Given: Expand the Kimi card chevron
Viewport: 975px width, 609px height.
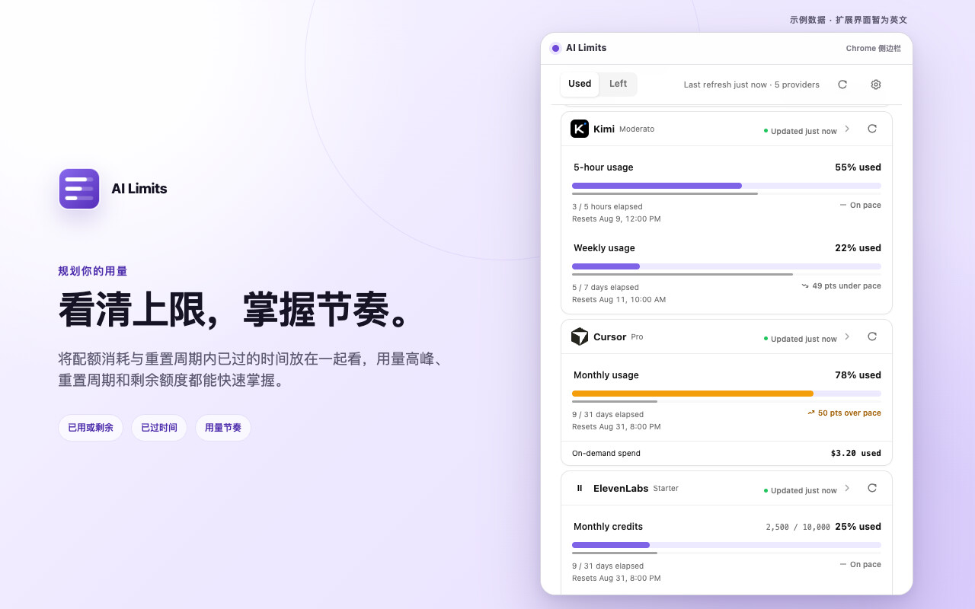Looking at the screenshot, I should coord(847,129).
